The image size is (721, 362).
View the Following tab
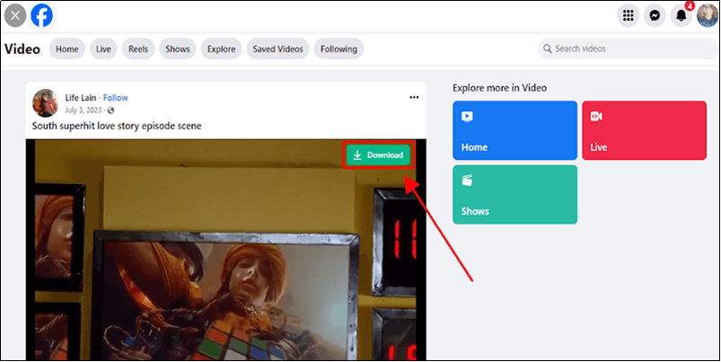click(x=339, y=49)
